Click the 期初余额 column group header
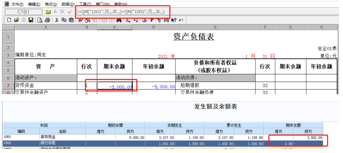 point(116,125)
